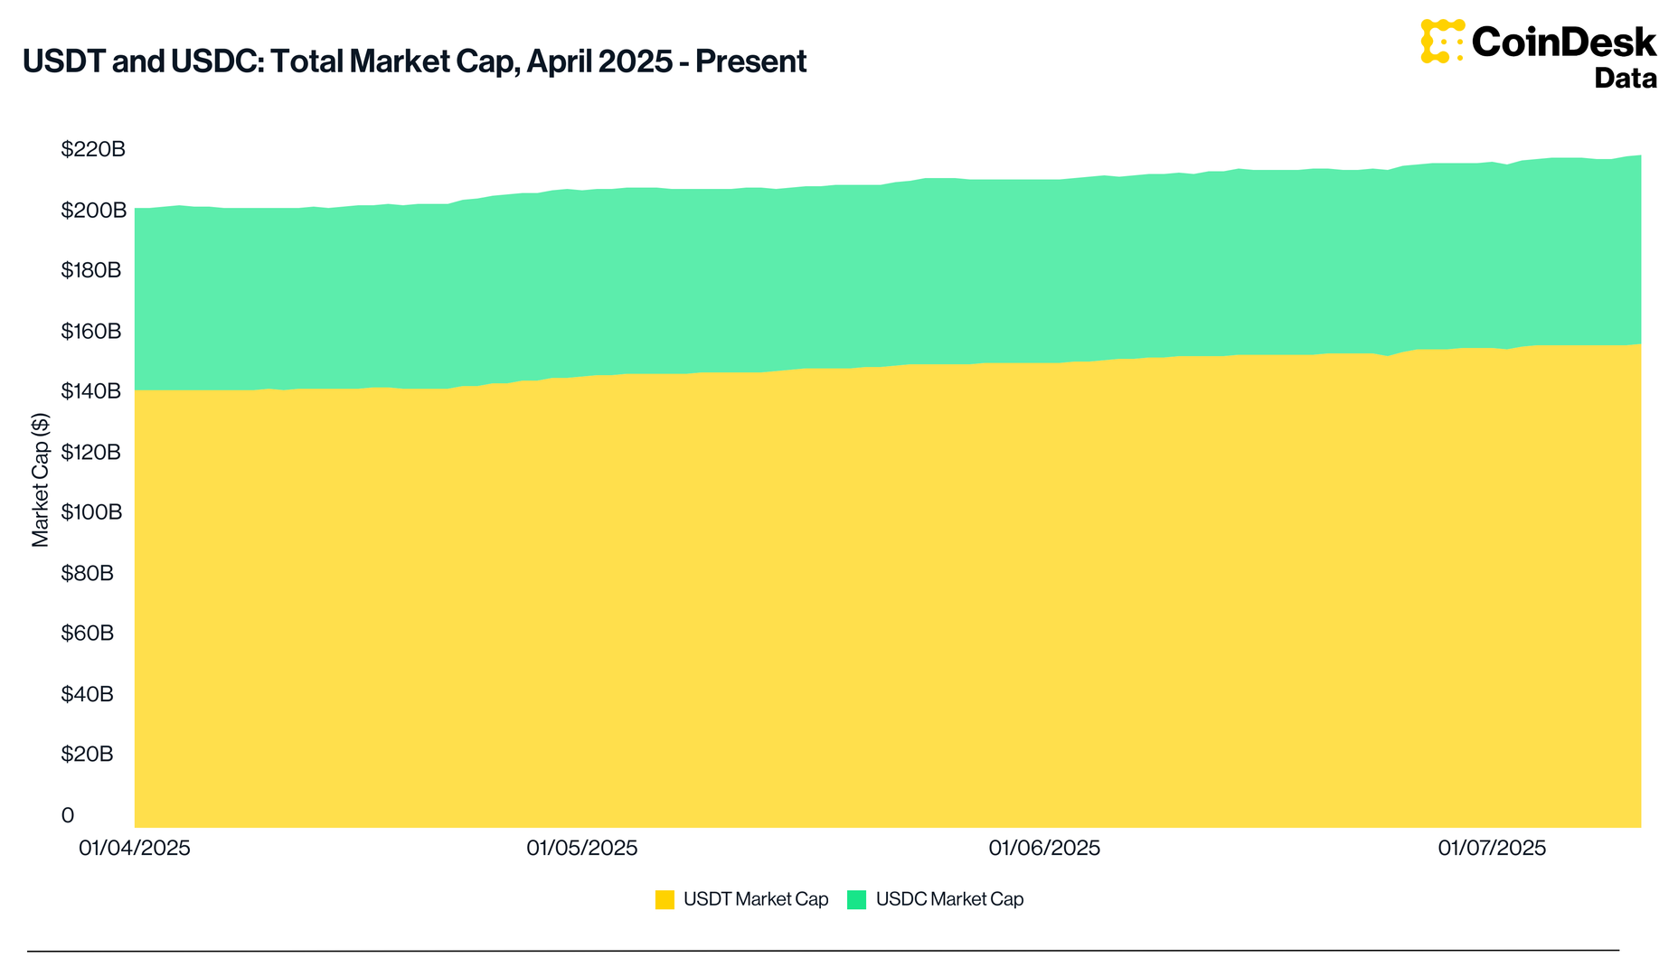
Task: Click the 01/05/2025 date label
Action: tap(582, 848)
